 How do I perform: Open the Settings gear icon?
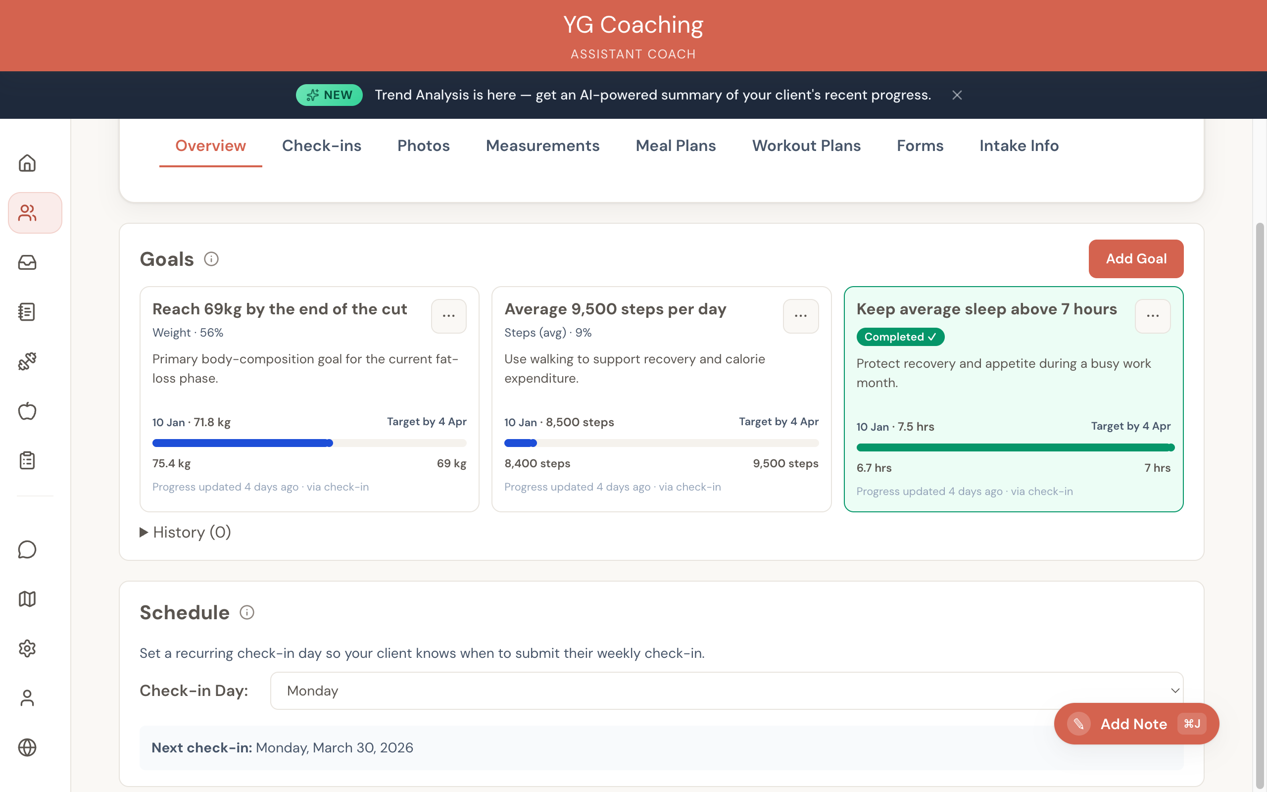coord(27,648)
